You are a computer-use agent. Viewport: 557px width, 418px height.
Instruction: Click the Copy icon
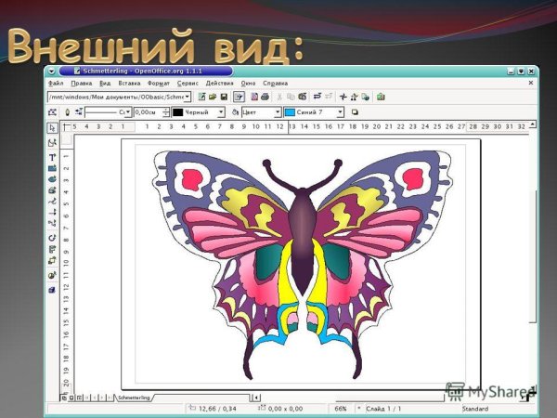[291, 97]
